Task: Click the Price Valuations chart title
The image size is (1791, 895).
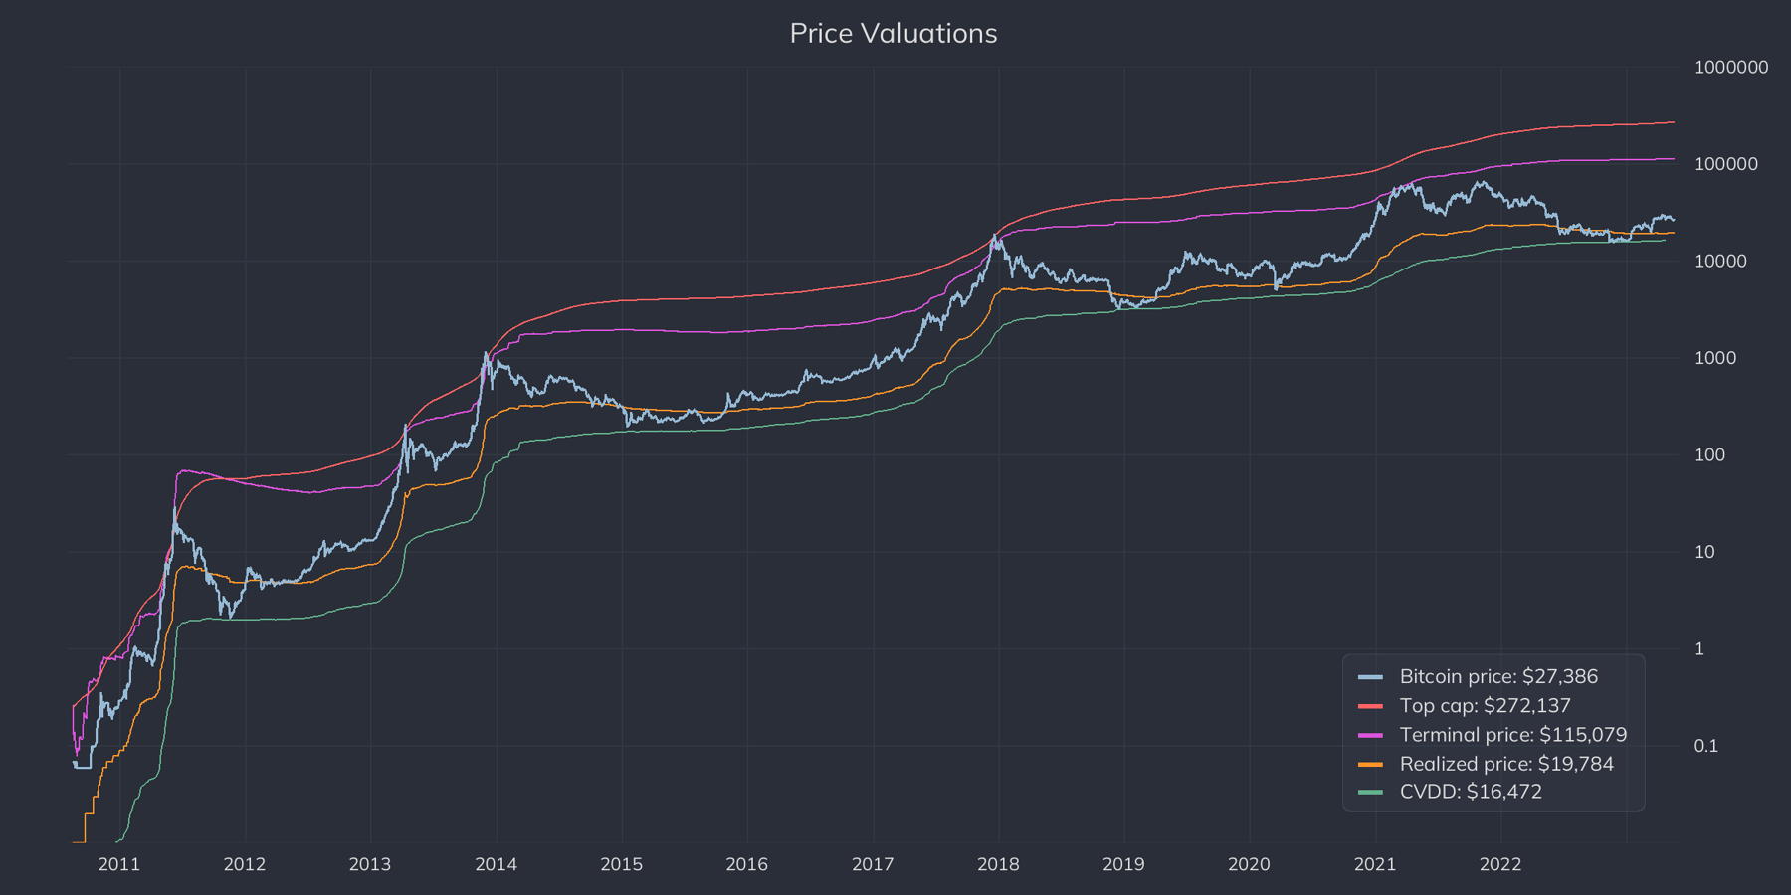Action: point(894,33)
